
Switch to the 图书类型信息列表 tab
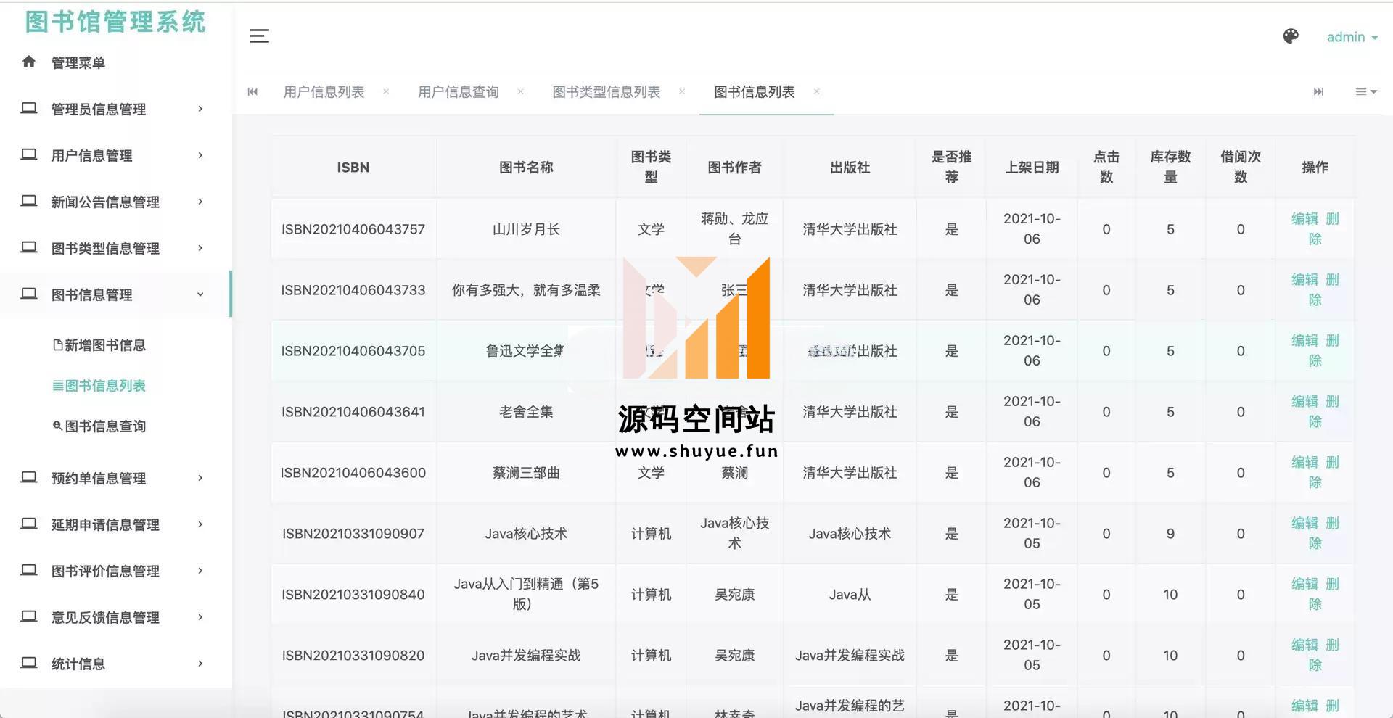coord(607,92)
